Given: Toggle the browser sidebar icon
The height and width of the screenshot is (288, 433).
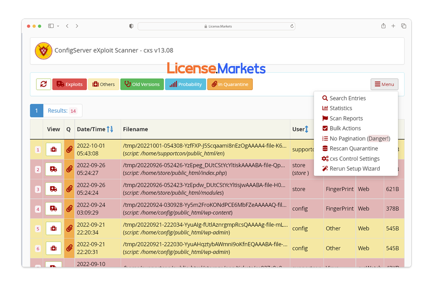Looking at the screenshot, I should 51,26.
